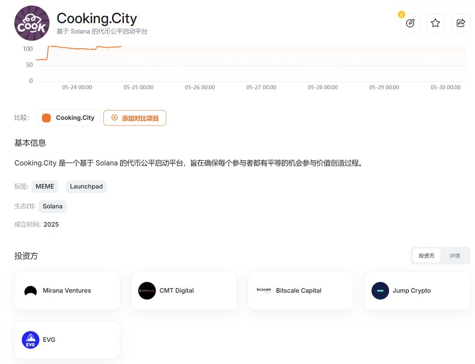Screen dimensions: 475x364
Task: Click the plus icon in 添加对比项目
Action: [114, 118]
